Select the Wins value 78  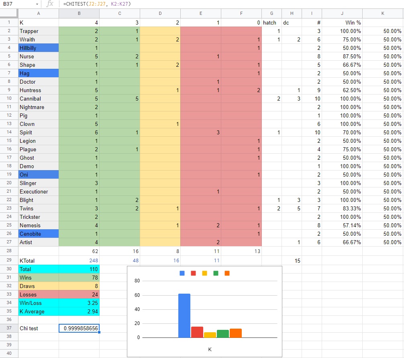coord(79,278)
